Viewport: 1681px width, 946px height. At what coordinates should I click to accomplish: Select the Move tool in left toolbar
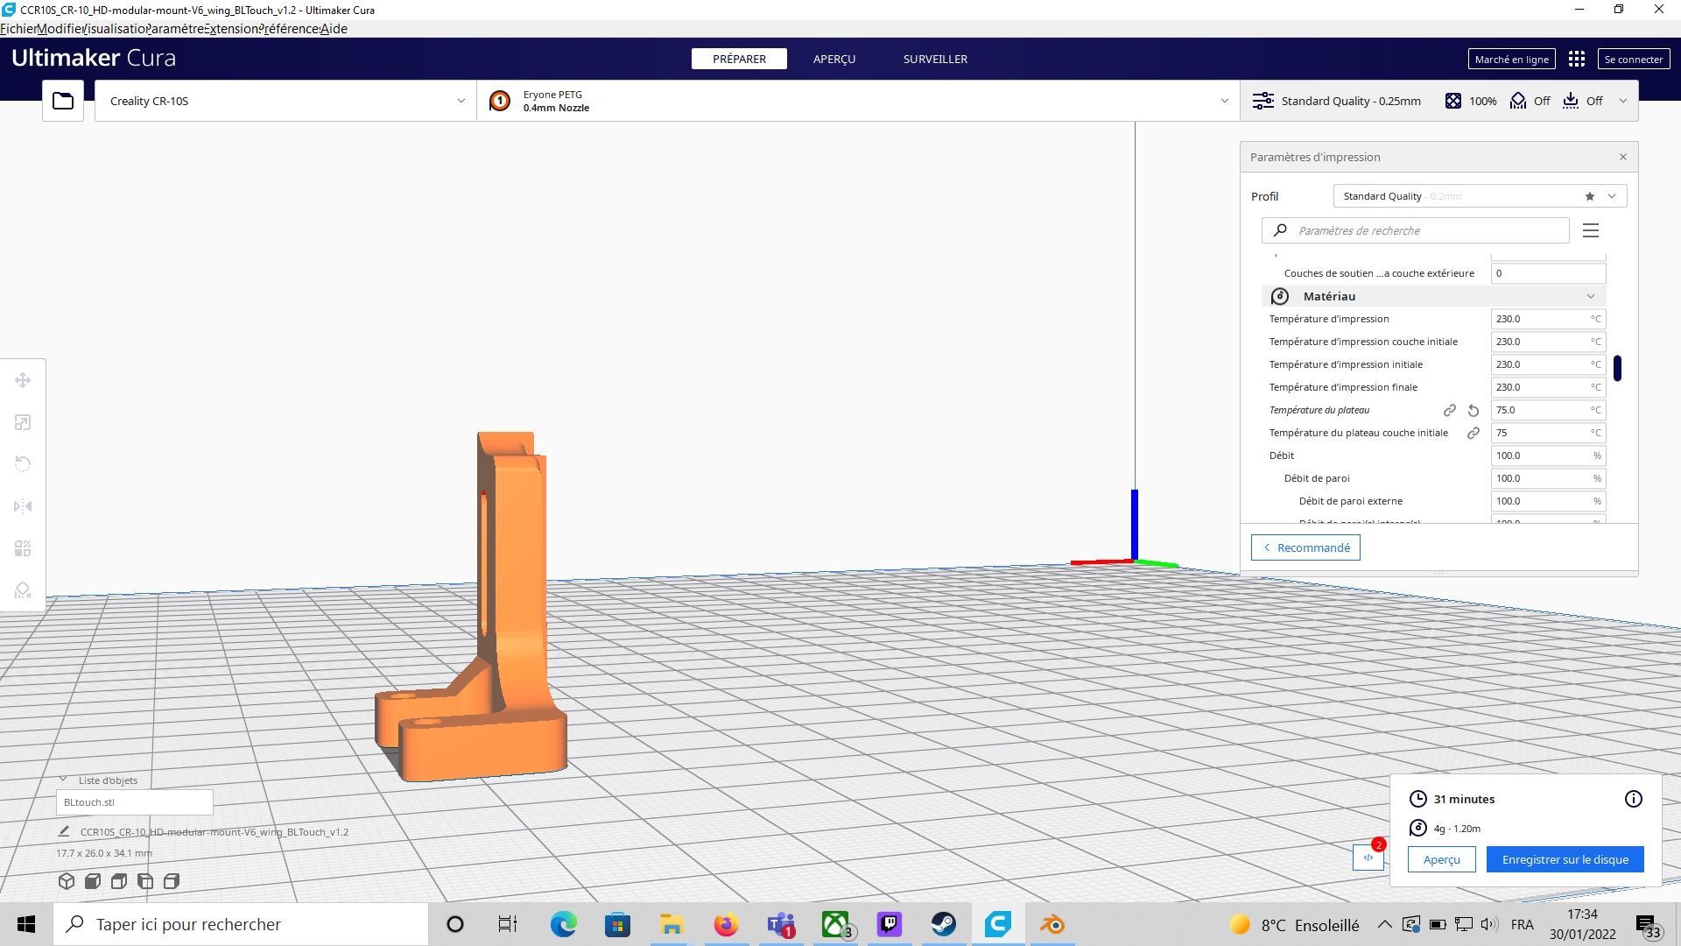point(23,380)
